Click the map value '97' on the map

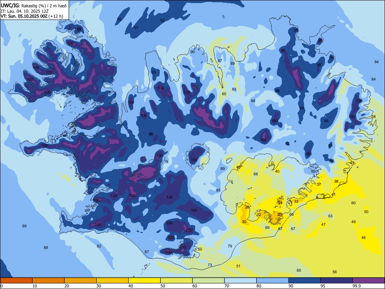[x=283, y=50]
